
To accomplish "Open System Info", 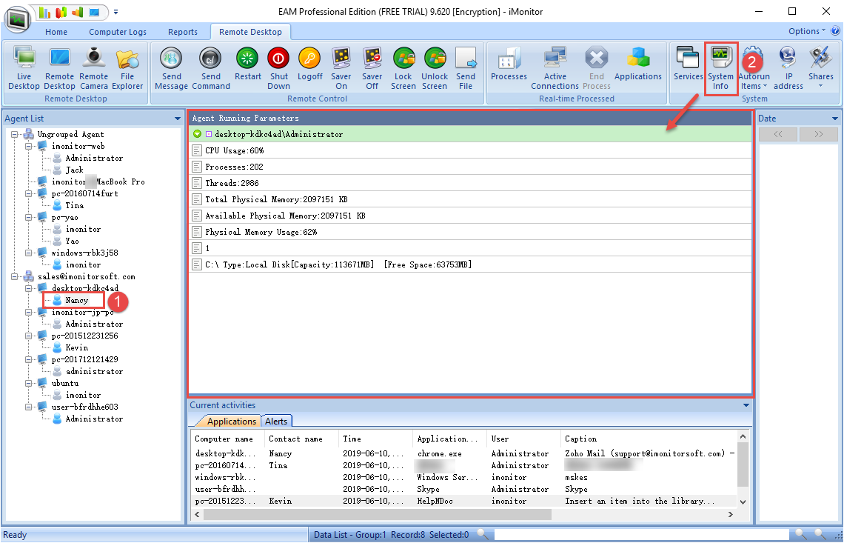I will [x=721, y=68].
